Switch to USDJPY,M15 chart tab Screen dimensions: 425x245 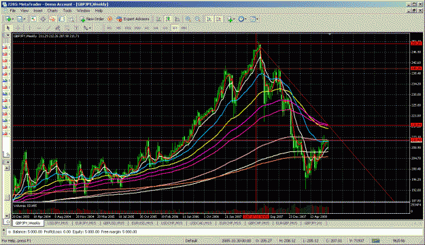coord(57,223)
